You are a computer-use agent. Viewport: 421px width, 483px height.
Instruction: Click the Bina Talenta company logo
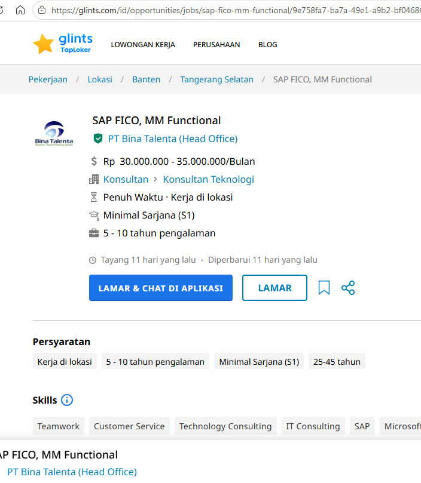pyautogui.click(x=54, y=133)
